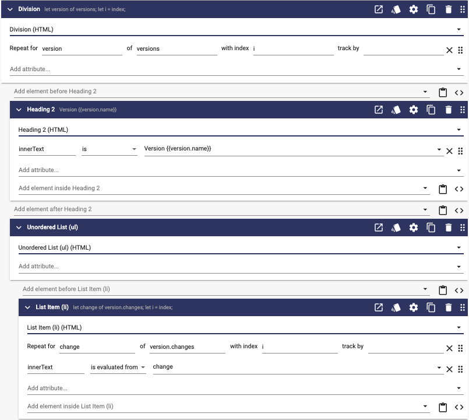Remove List Item repeat-for attribute row
This screenshot has width=469, height=420.
449,348
